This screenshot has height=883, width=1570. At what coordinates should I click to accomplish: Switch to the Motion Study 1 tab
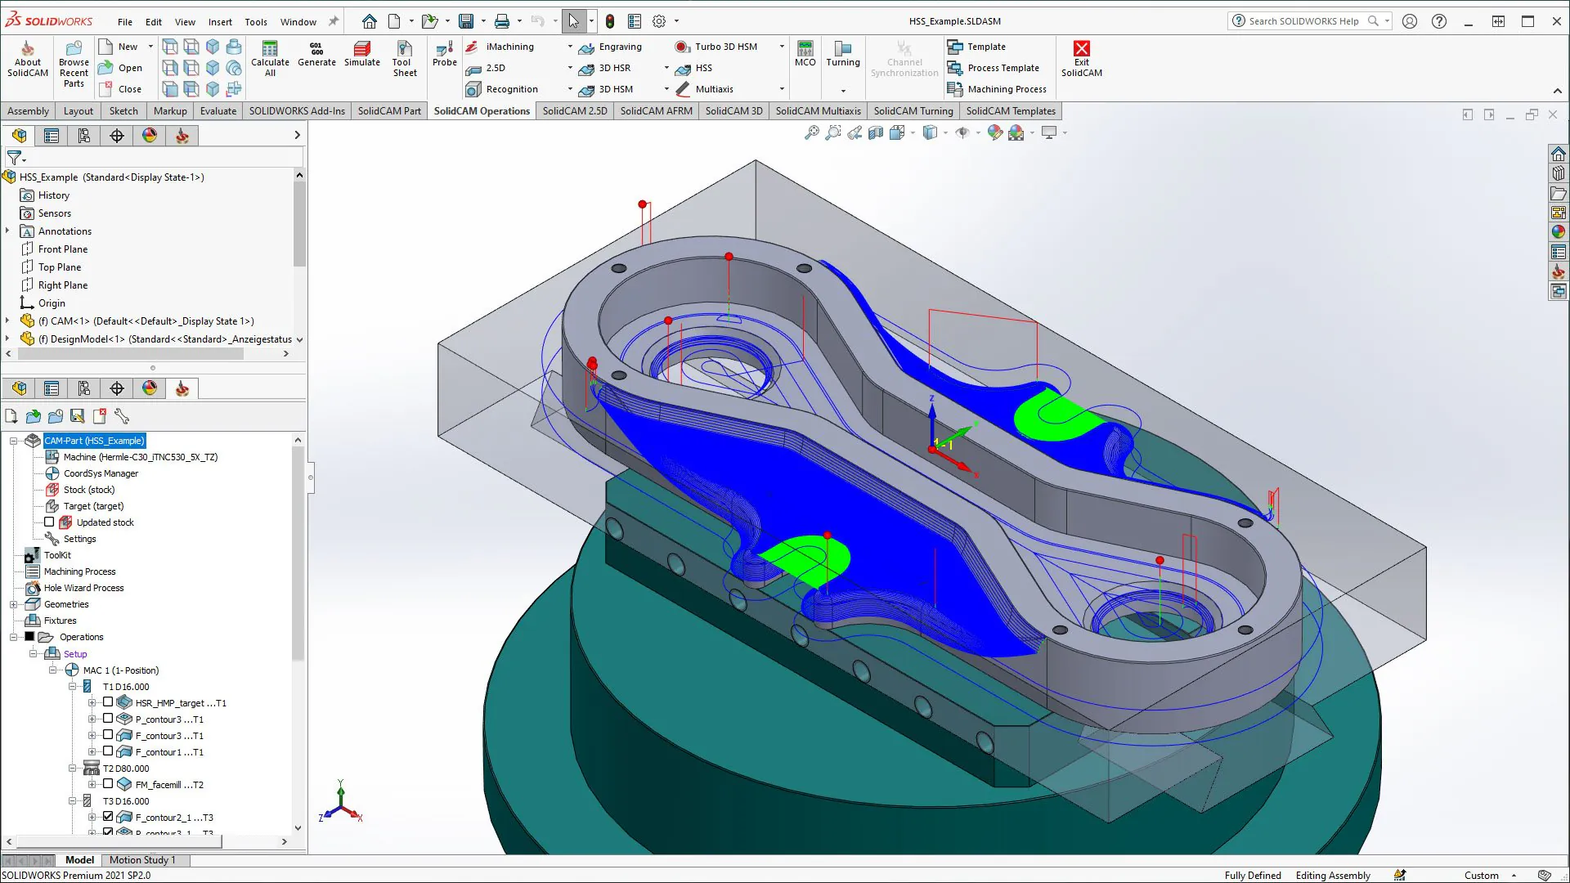(x=142, y=860)
